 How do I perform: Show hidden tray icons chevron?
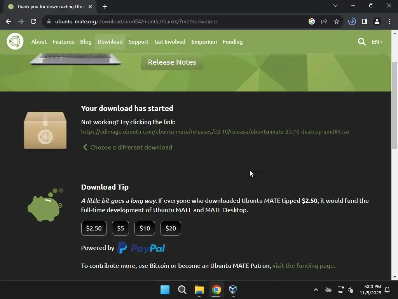pyautogui.click(x=316, y=290)
